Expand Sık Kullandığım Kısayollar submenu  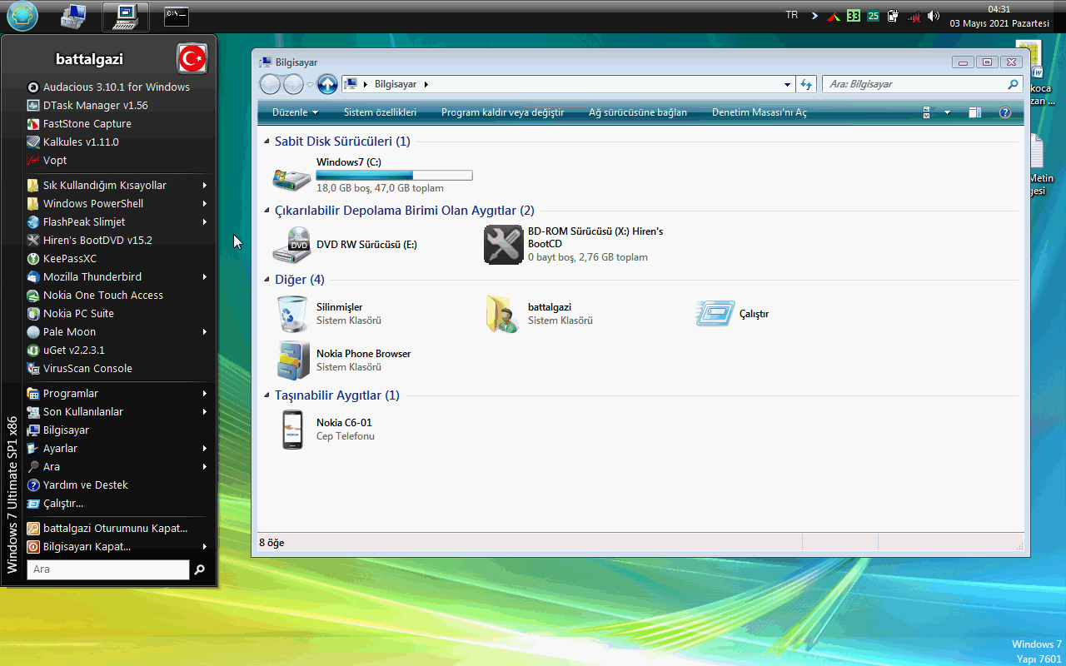pyautogui.click(x=117, y=185)
